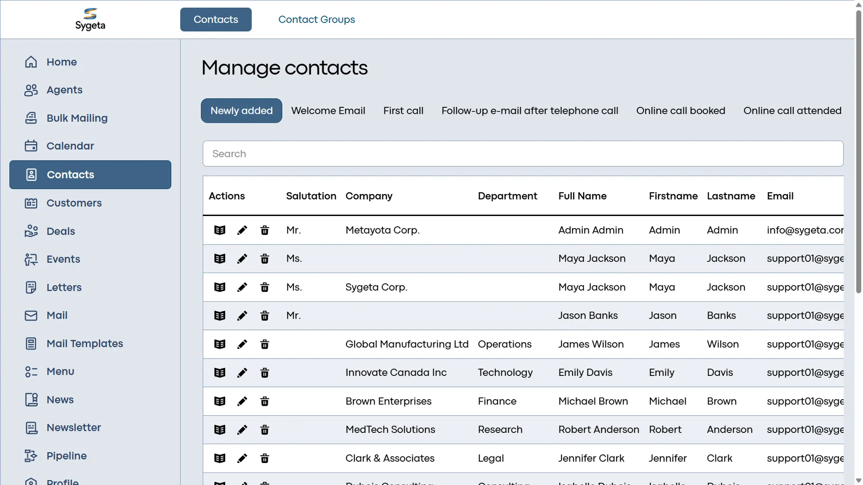Click the Sygeta logo
Image resolution: width=863 pixels, height=485 pixels.
click(x=90, y=19)
